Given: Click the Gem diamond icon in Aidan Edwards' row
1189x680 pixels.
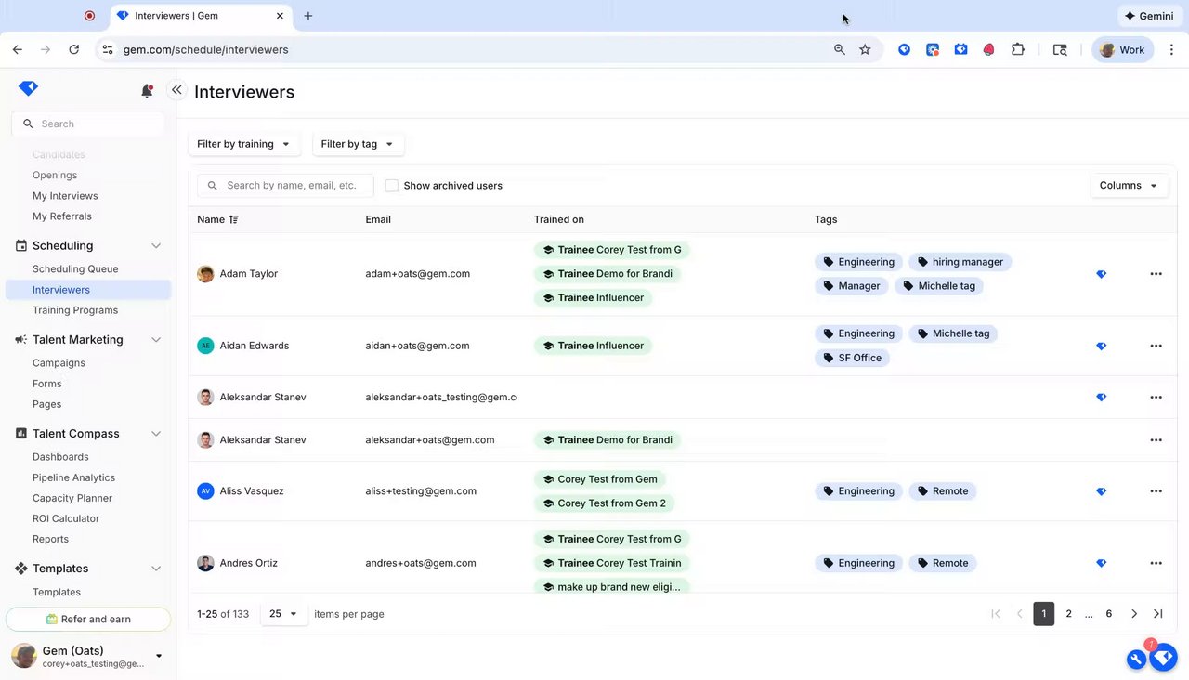Looking at the screenshot, I should pyautogui.click(x=1102, y=346).
